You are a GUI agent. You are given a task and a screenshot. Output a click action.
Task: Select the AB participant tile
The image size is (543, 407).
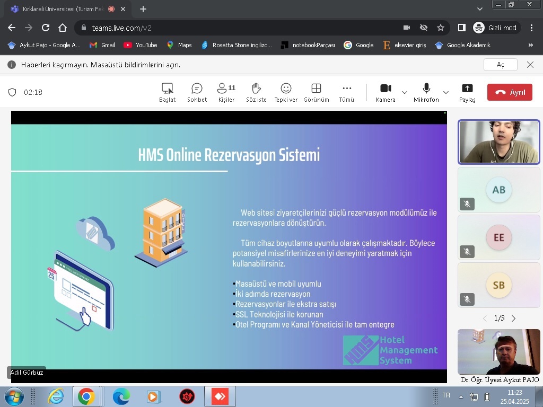point(498,190)
